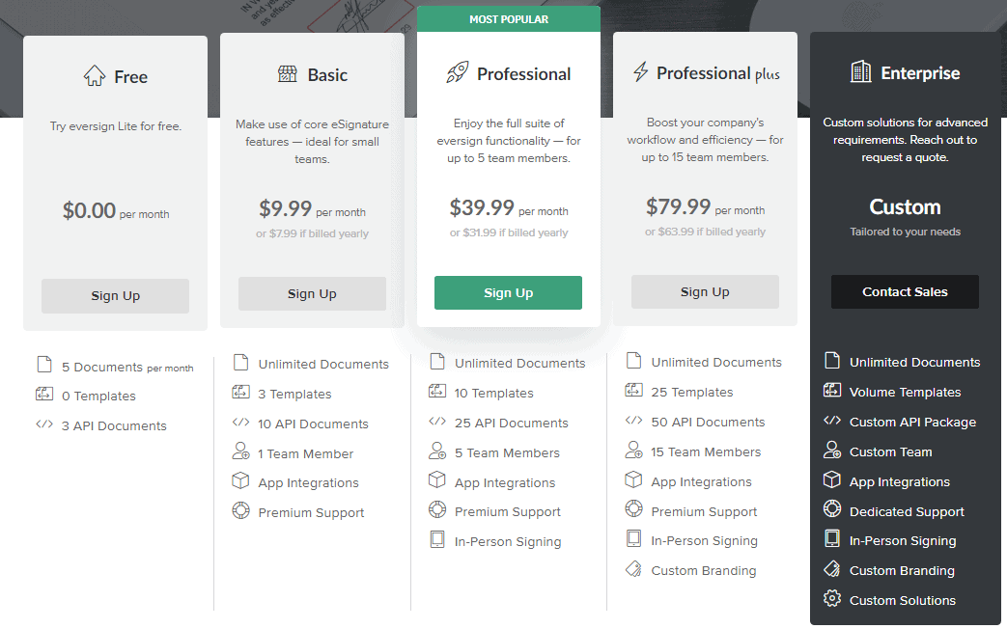Click the lightning icon on Professional plus
Image resolution: width=1007 pixels, height=629 pixels.
(x=639, y=71)
